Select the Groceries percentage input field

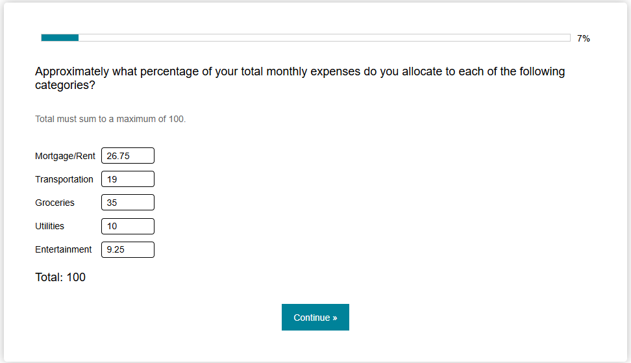coord(128,203)
